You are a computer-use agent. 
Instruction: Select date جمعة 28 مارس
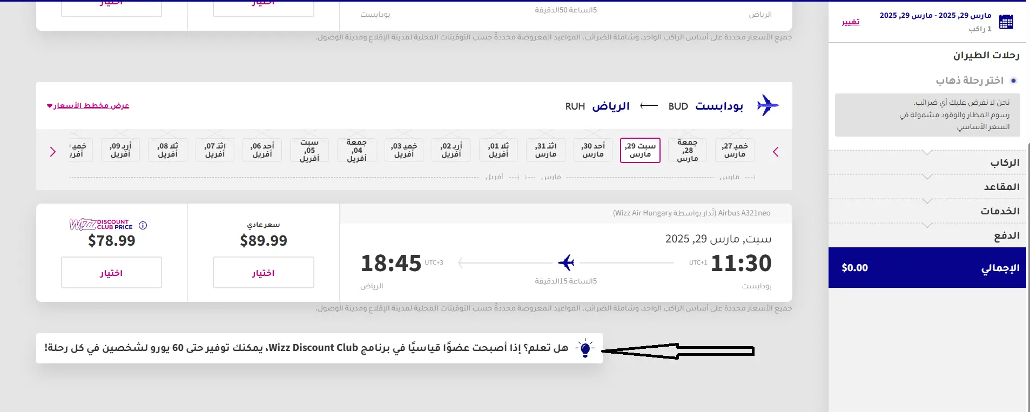click(x=688, y=150)
